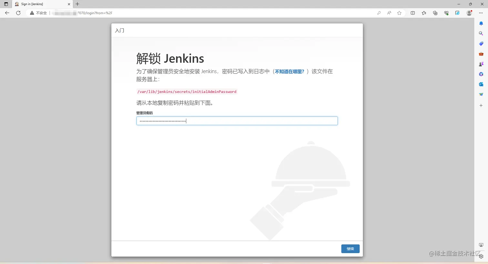
Task: Toggle Internet Explorer mode icon
Action: [x=457, y=13]
